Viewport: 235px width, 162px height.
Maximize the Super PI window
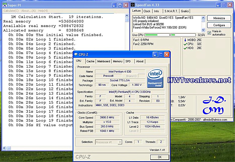(120, 5)
